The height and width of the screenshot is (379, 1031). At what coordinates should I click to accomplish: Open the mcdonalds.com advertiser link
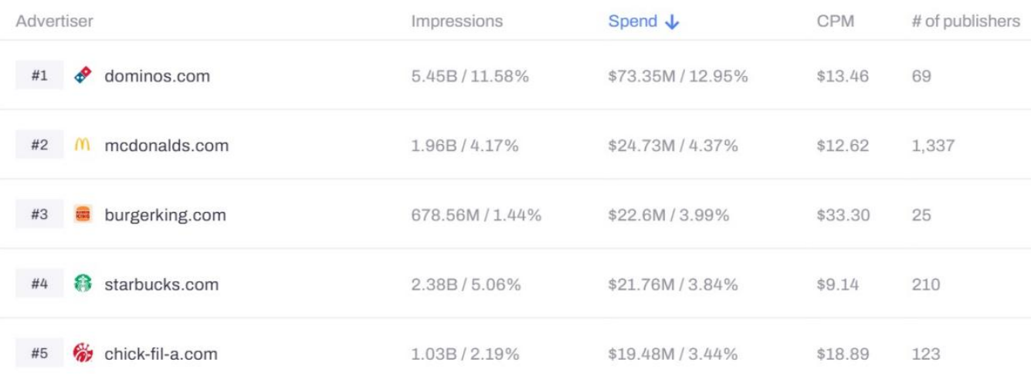(x=166, y=146)
